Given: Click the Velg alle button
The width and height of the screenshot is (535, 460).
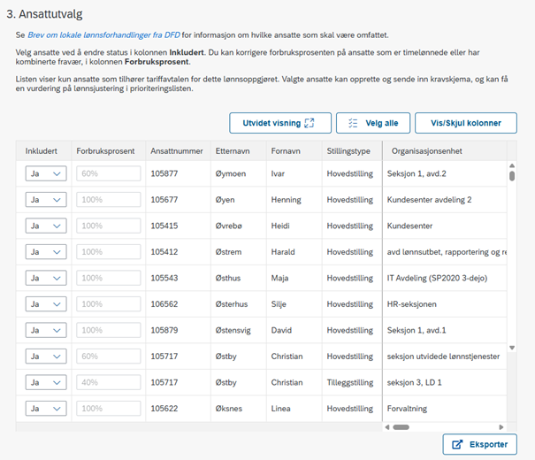Looking at the screenshot, I should [x=373, y=123].
